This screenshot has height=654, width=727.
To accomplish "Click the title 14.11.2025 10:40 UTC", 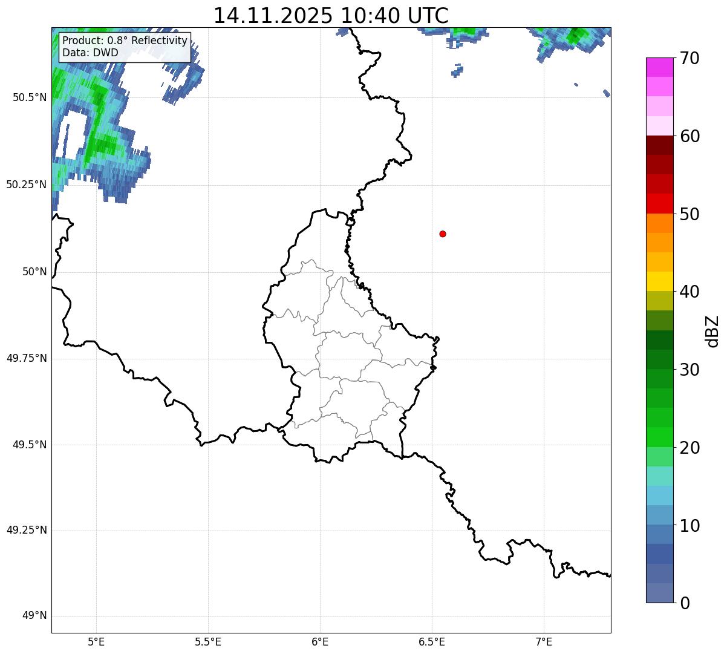I will click(331, 15).
